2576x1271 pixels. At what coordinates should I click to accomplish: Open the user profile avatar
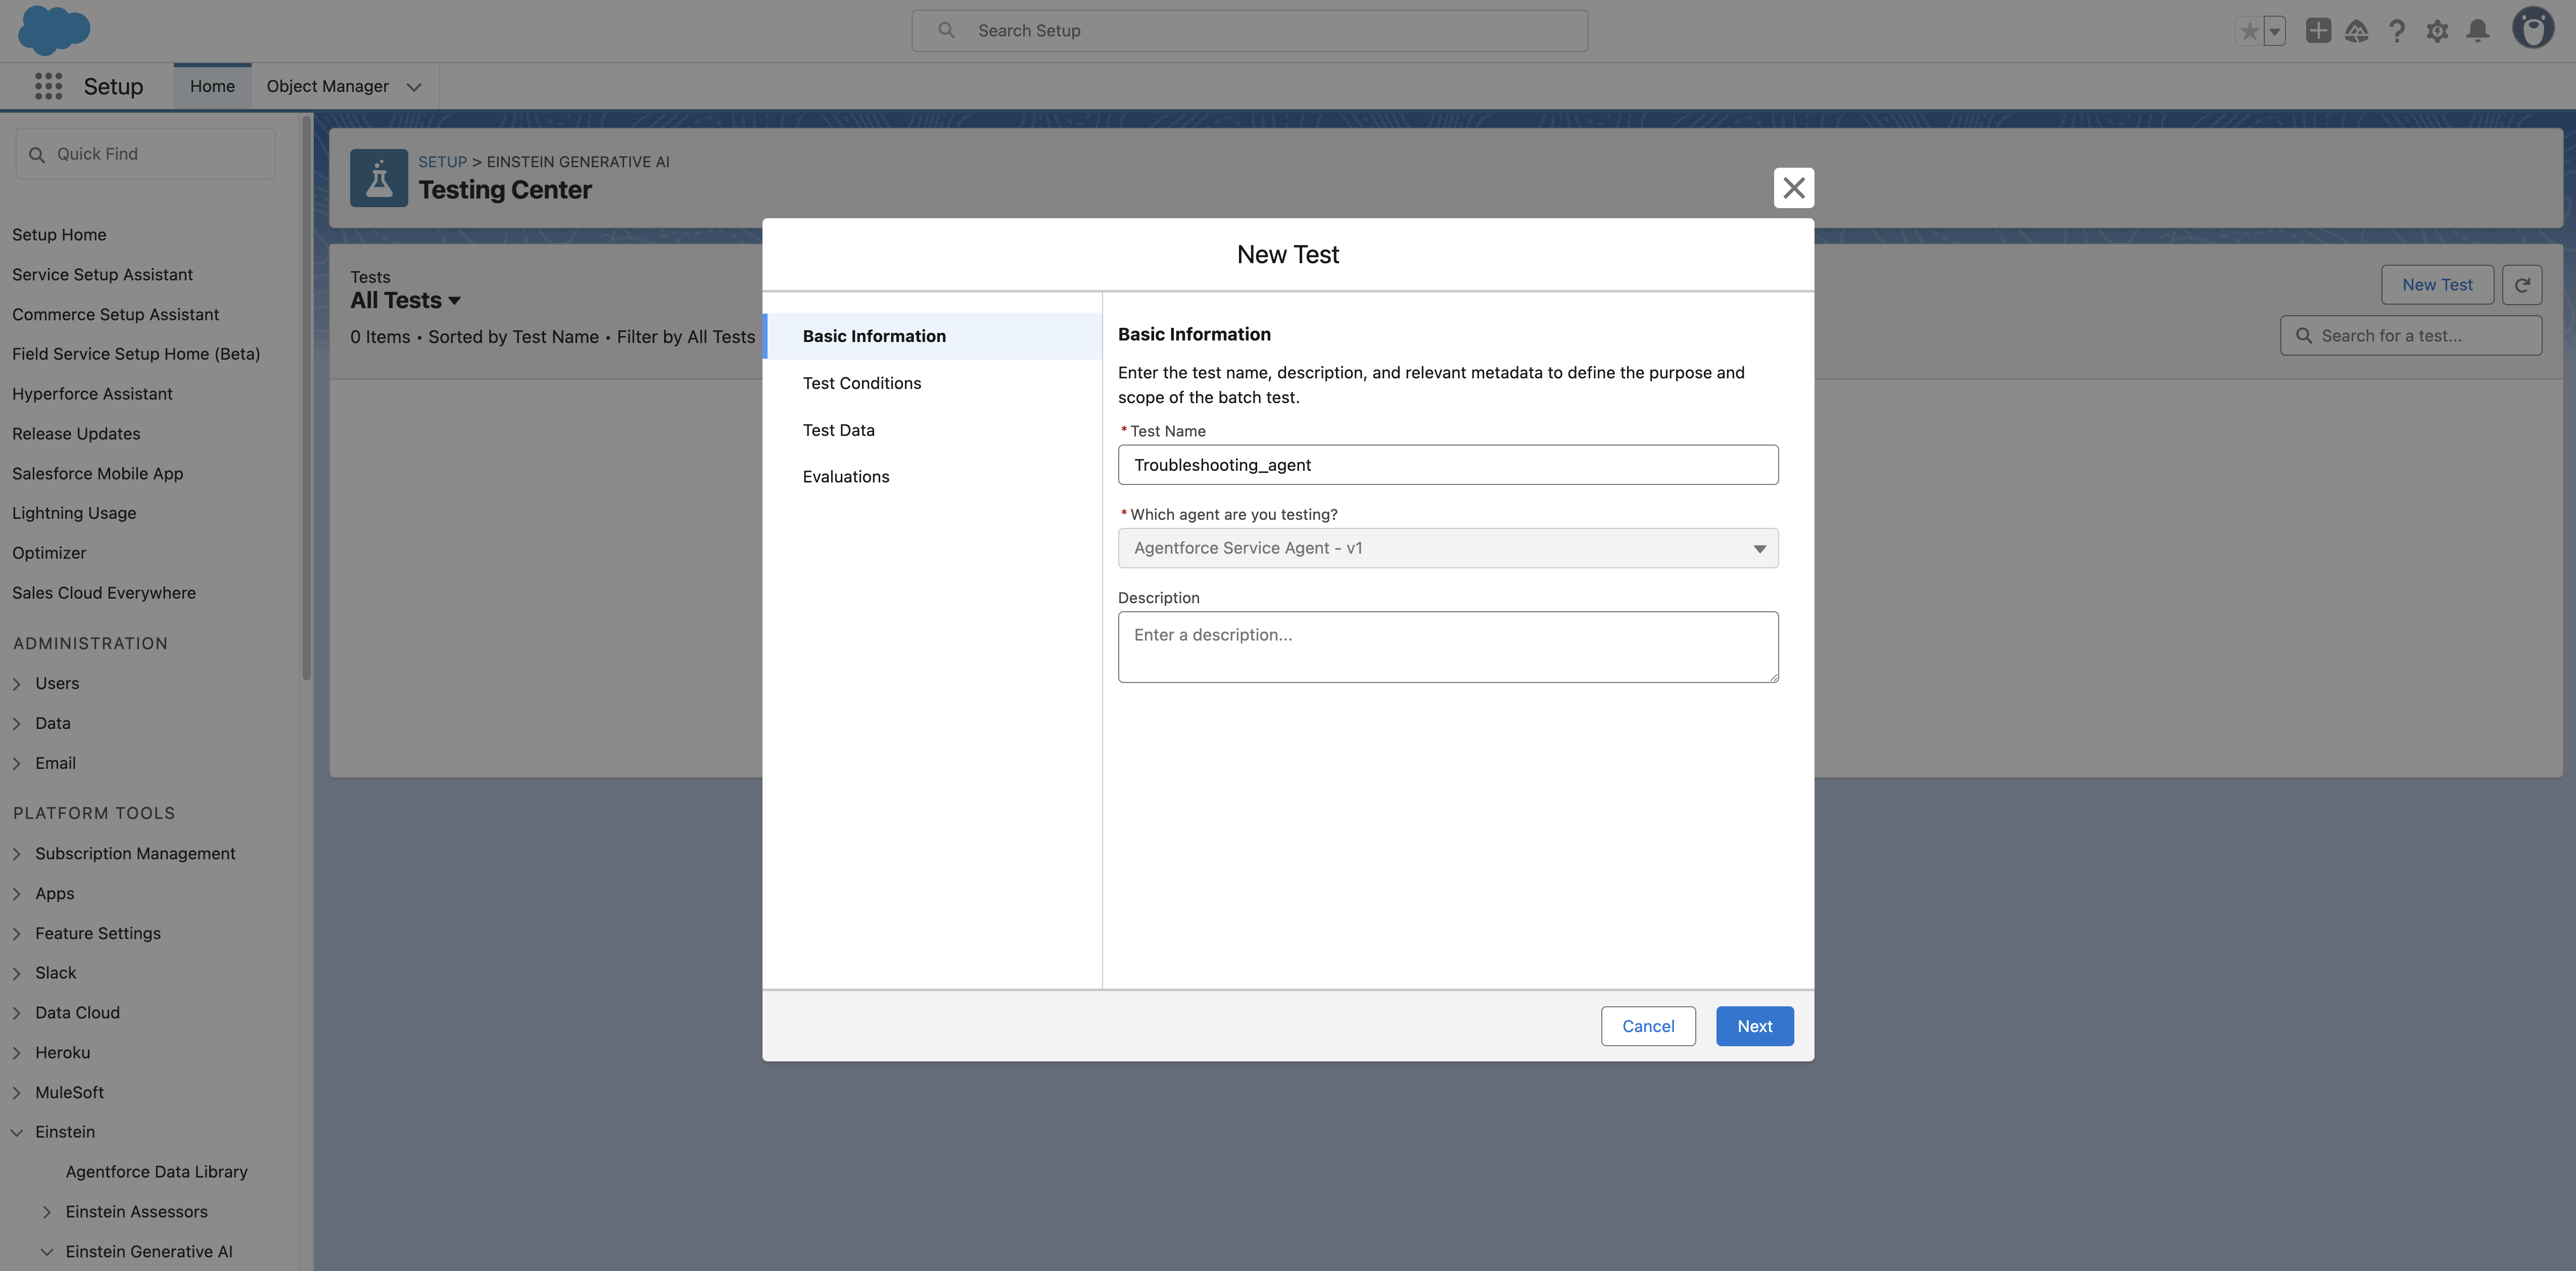point(2533,29)
